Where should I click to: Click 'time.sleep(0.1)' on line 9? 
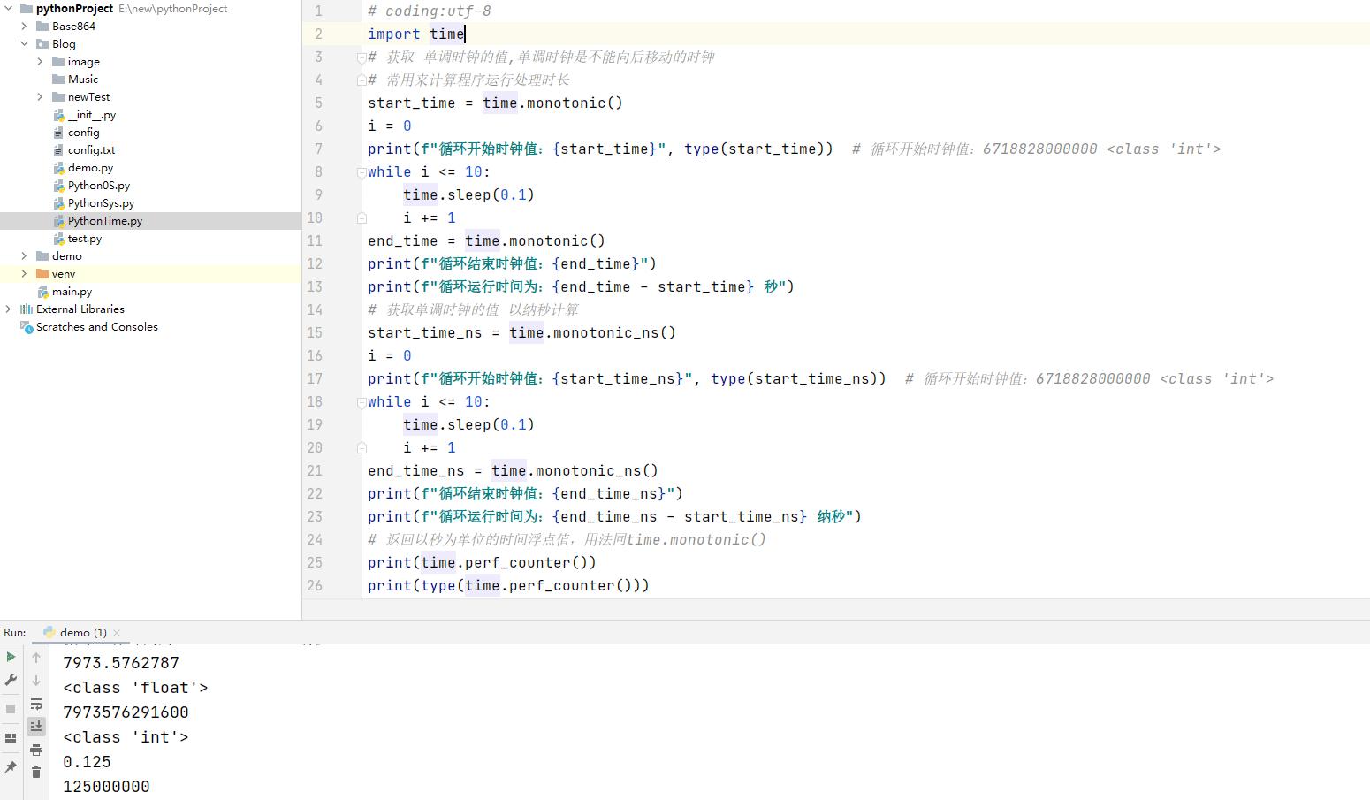click(x=468, y=195)
